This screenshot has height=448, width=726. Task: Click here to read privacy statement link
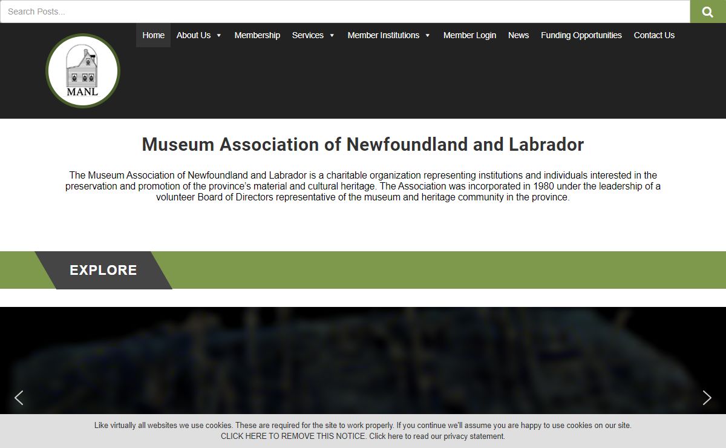437,436
